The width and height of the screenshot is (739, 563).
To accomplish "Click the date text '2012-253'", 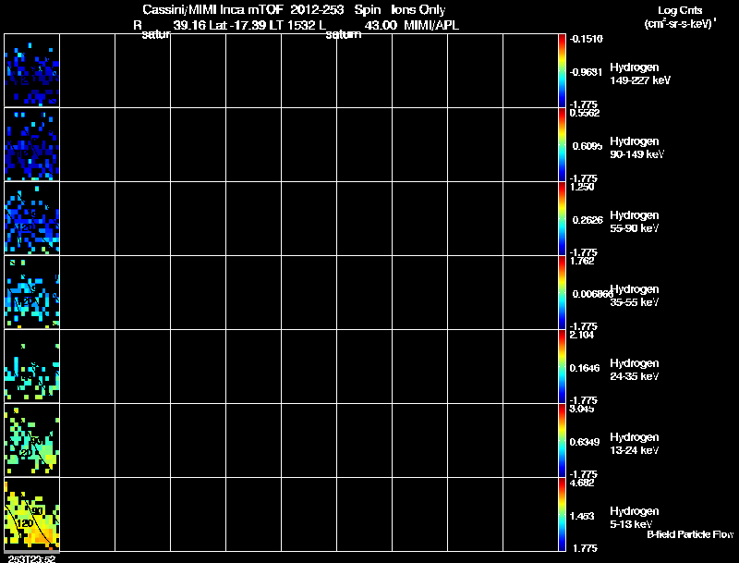I will click(317, 10).
